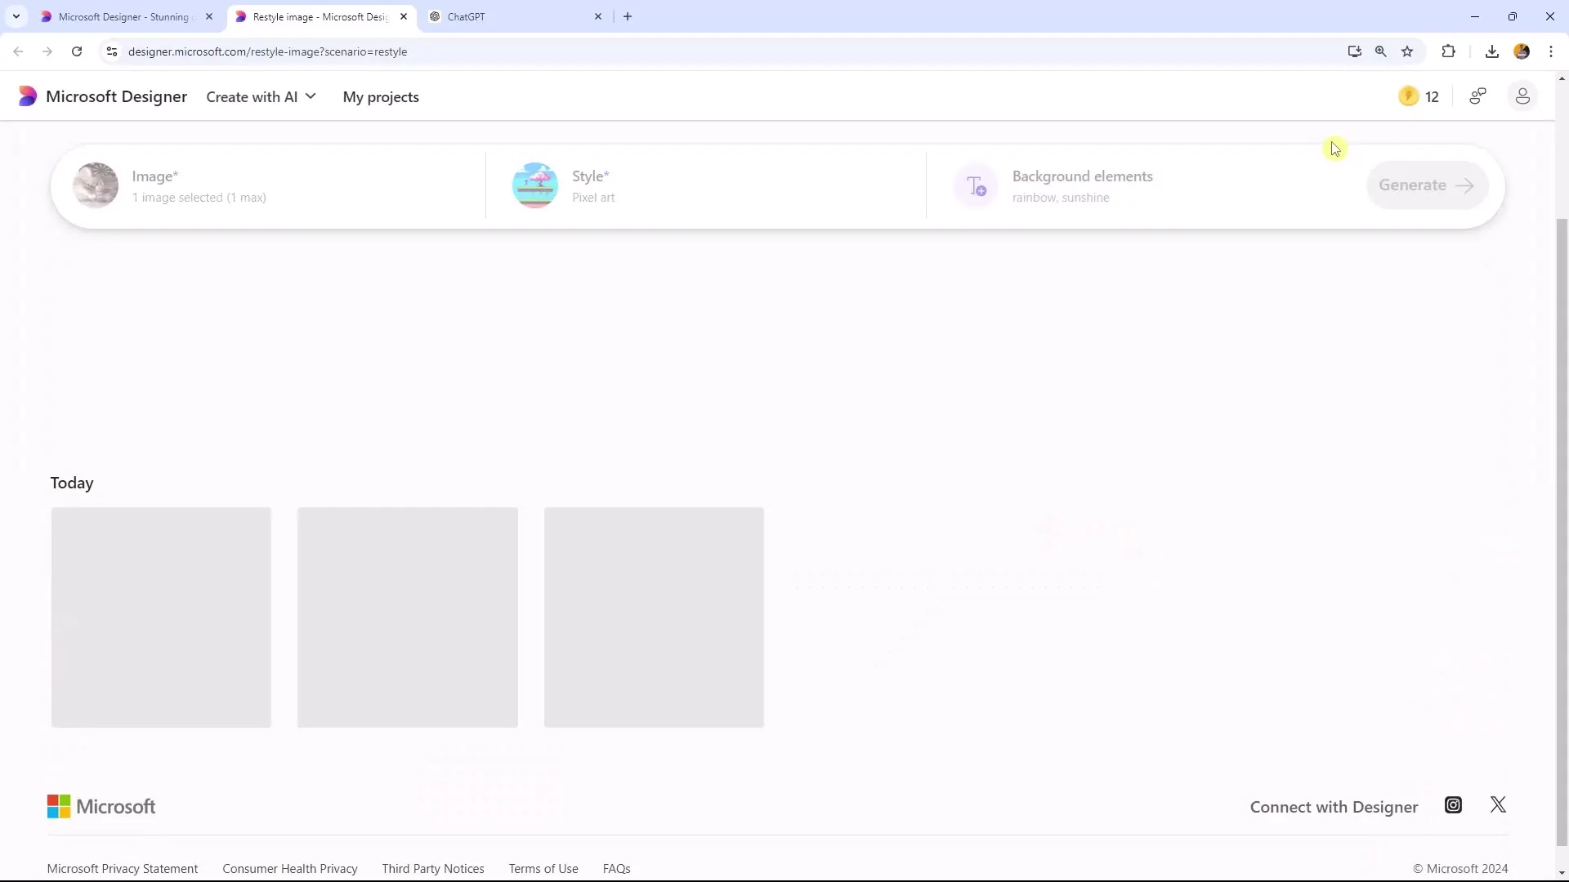Click the share icon in toolbar

point(1478,96)
